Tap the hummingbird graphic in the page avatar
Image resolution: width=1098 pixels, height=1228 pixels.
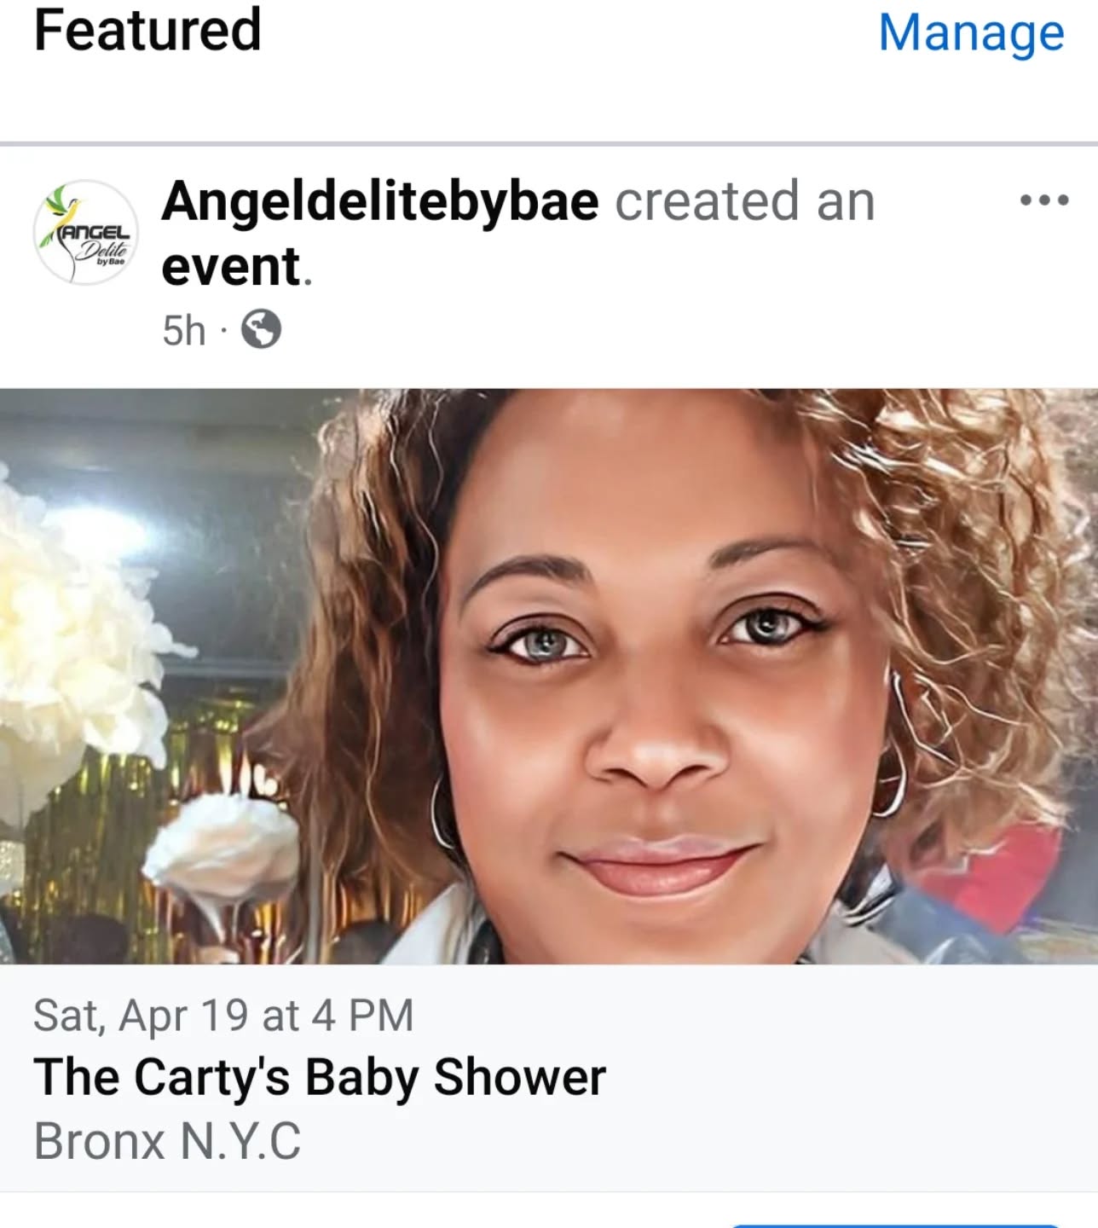coord(66,205)
